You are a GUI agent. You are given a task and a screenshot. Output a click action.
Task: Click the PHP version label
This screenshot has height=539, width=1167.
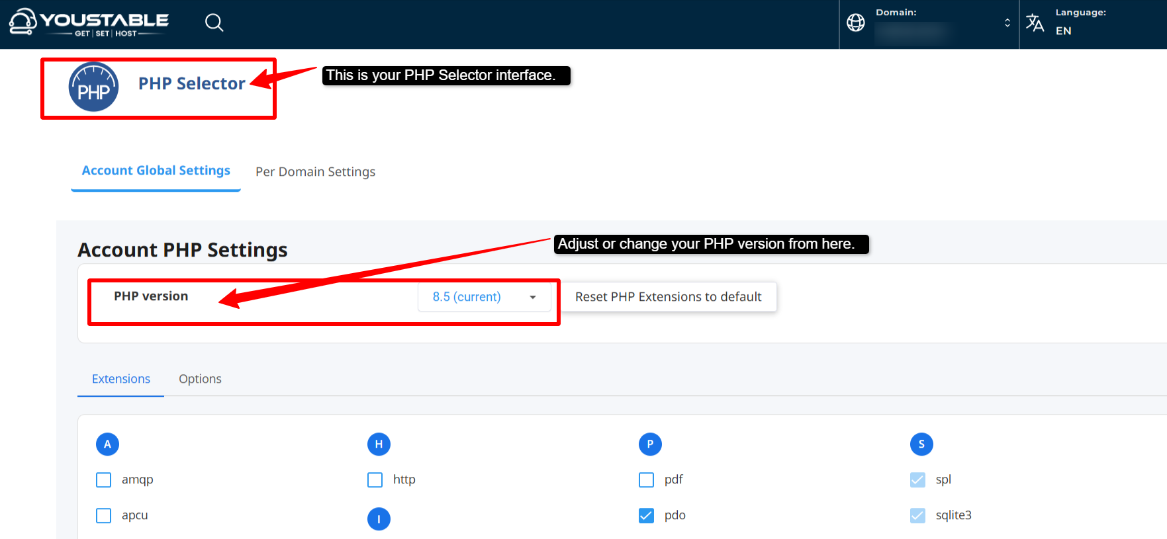[x=151, y=296]
